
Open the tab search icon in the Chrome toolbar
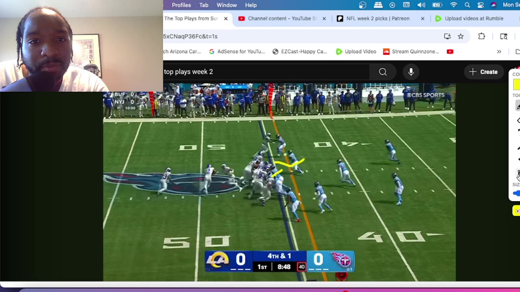click(504, 36)
